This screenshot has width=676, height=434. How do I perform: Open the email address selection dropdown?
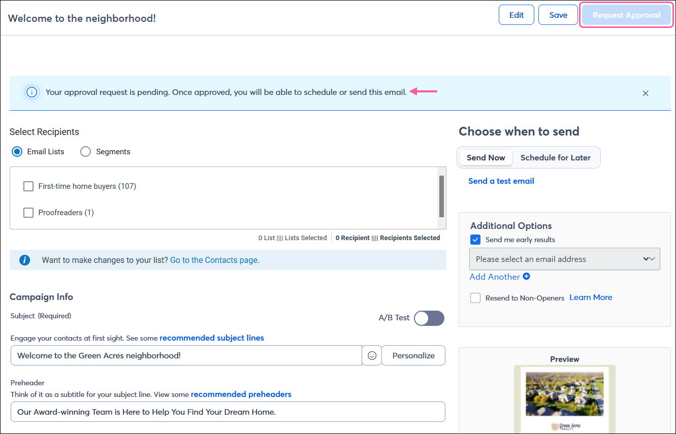click(564, 259)
